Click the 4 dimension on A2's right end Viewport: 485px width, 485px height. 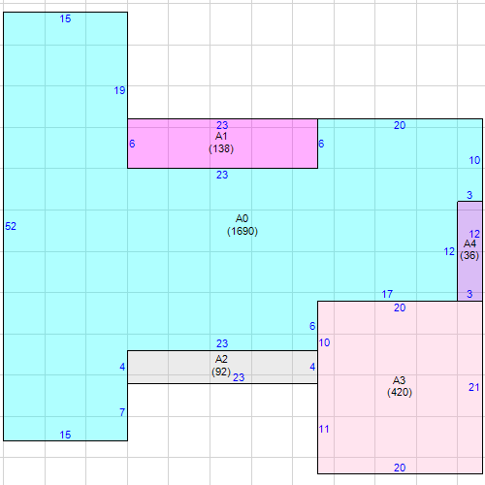click(312, 367)
